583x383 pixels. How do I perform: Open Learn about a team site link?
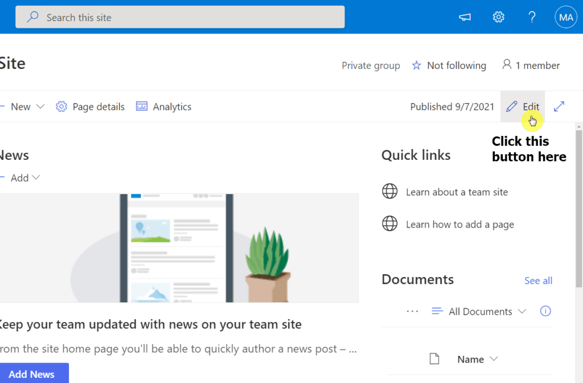(x=457, y=192)
